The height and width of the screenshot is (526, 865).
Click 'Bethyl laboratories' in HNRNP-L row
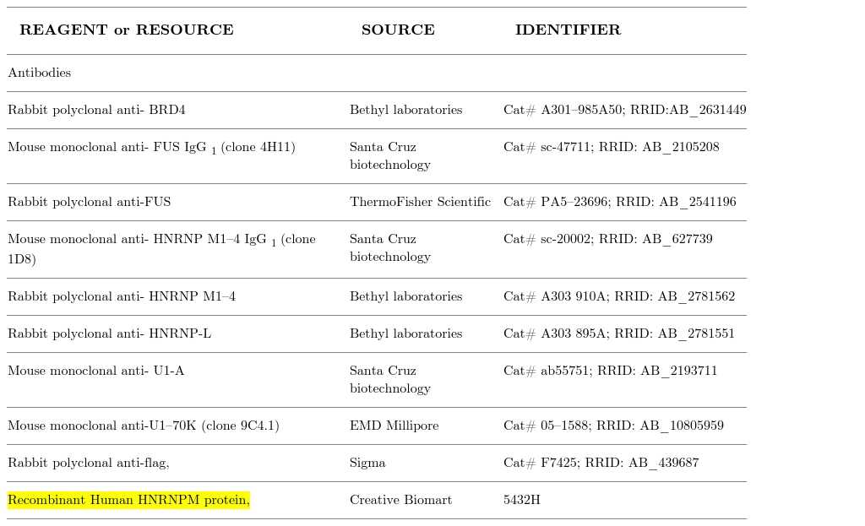click(x=406, y=333)
